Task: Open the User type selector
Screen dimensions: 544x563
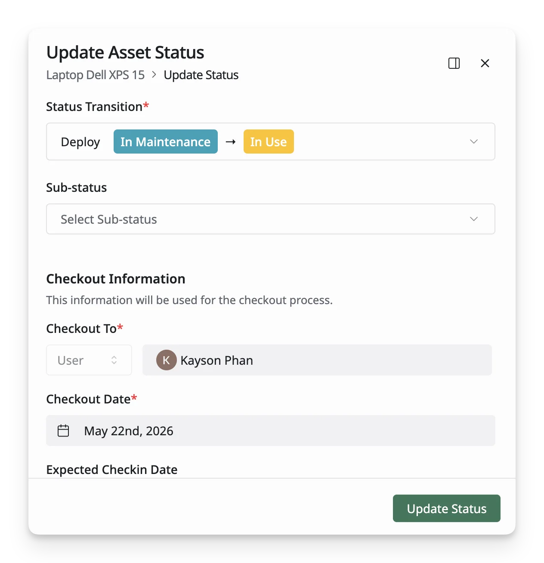Action: (x=89, y=360)
